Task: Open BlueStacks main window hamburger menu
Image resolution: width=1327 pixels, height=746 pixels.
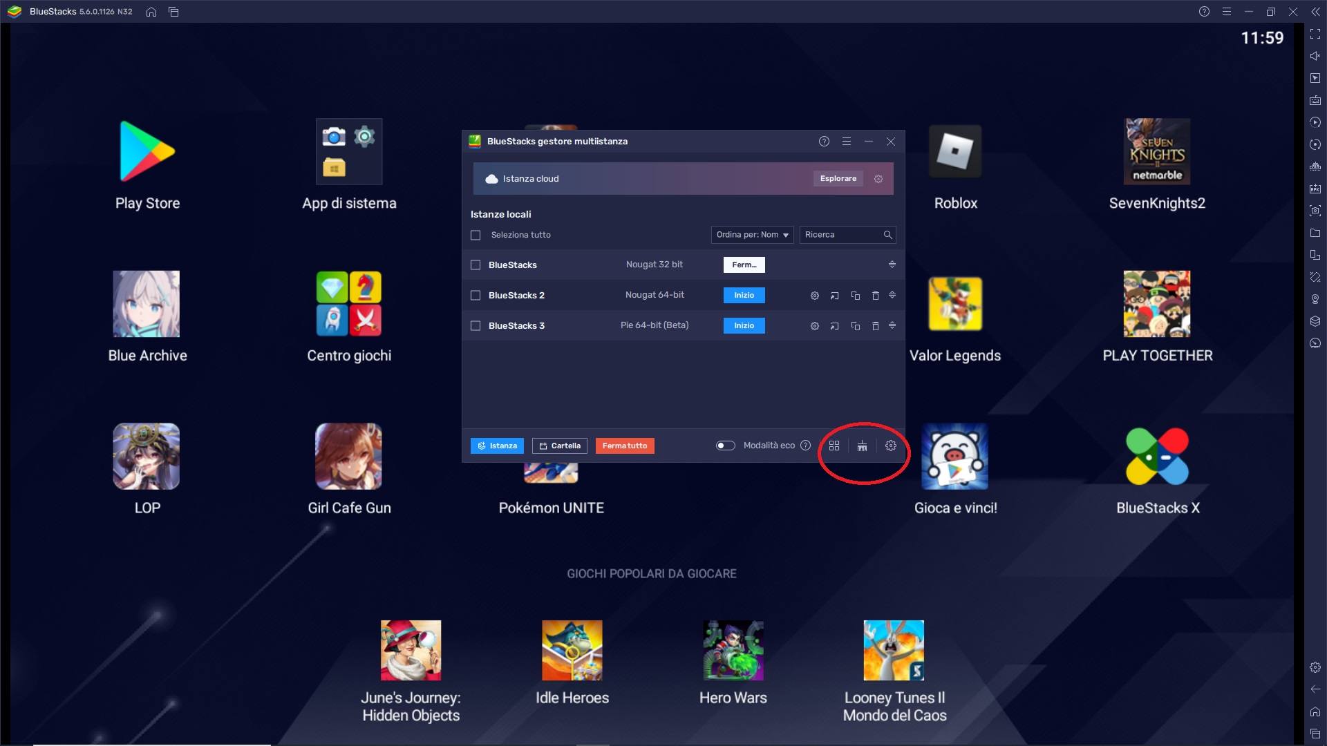Action: click(x=1226, y=12)
